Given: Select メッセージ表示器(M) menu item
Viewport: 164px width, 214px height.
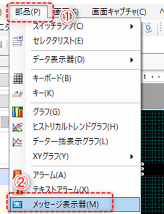Looking at the screenshot, I should click(75, 205).
